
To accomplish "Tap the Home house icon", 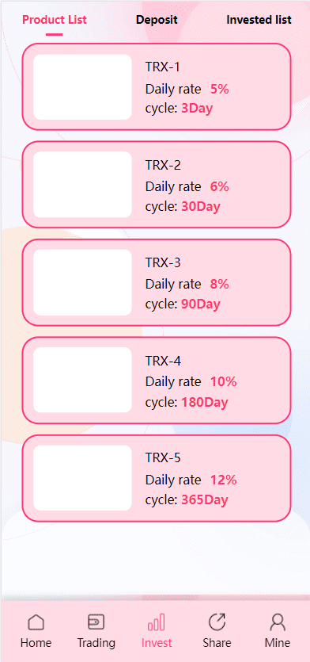I will 36,622.
